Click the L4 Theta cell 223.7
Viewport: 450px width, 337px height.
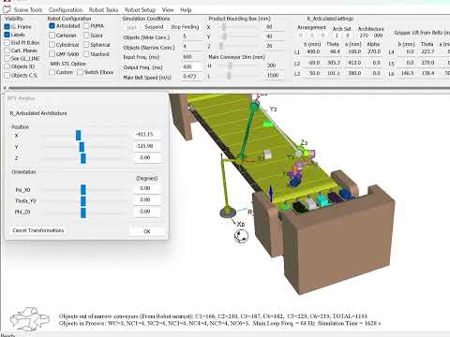click(427, 51)
